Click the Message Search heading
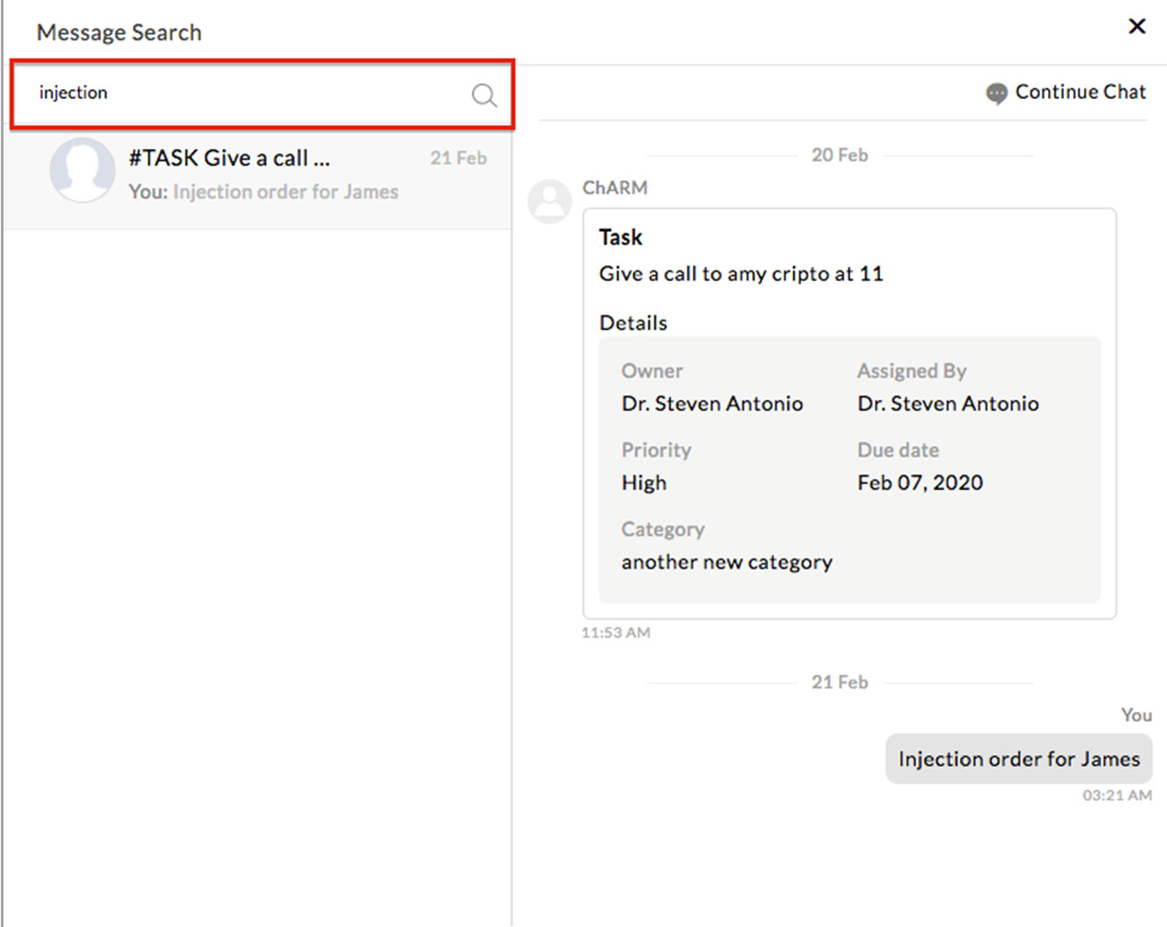 [119, 32]
